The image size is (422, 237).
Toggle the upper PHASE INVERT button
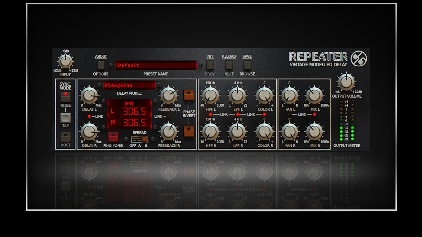click(x=189, y=95)
